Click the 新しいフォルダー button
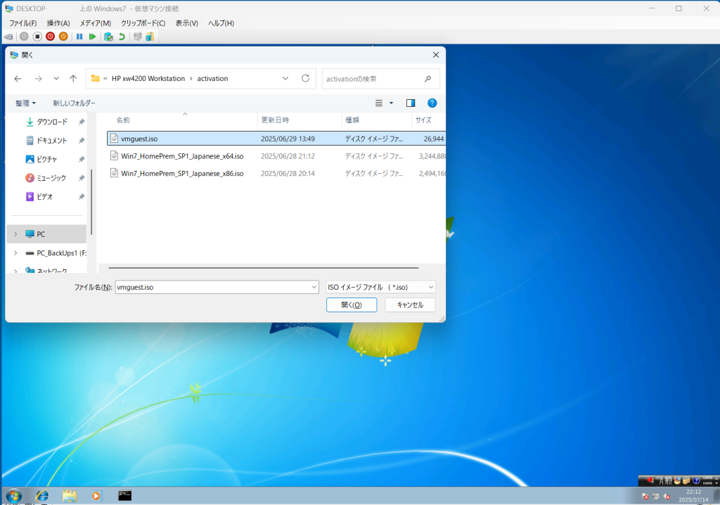The width and height of the screenshot is (720, 505). [x=74, y=103]
